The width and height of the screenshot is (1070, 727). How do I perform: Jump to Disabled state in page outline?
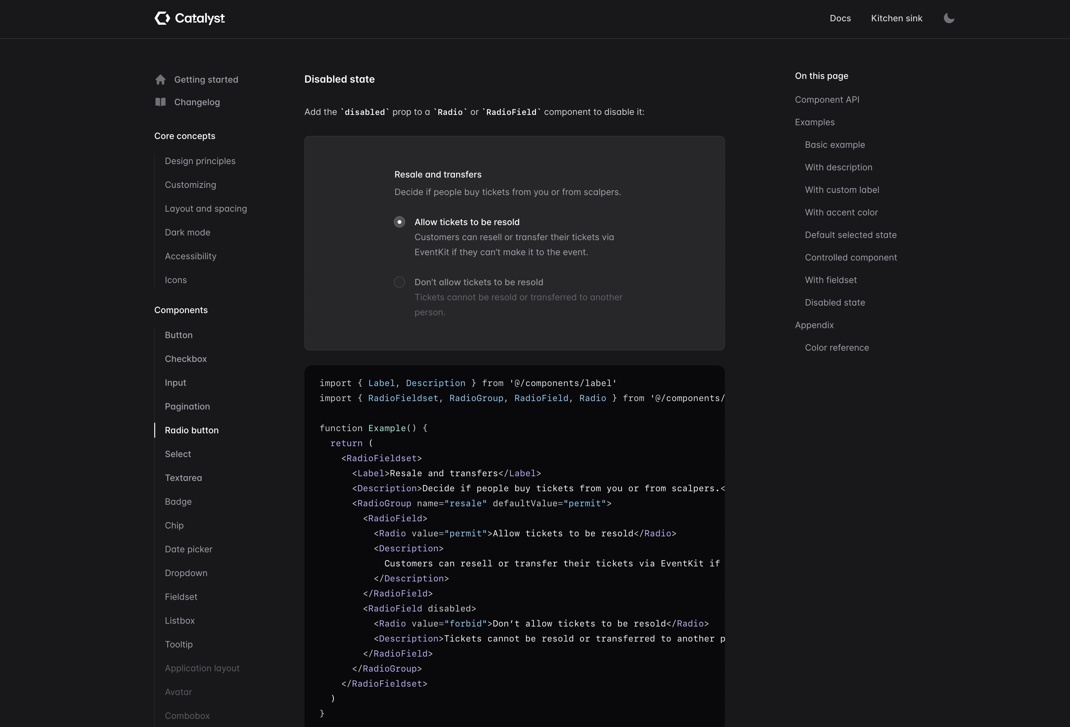[835, 303]
